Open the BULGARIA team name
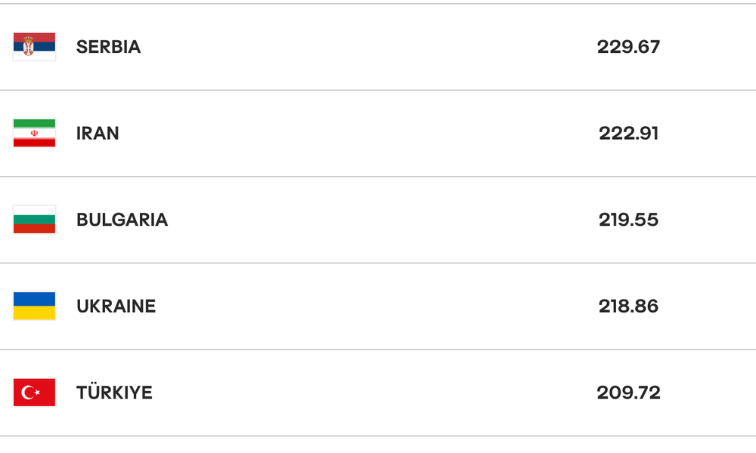This screenshot has height=453, width=756. tap(122, 220)
